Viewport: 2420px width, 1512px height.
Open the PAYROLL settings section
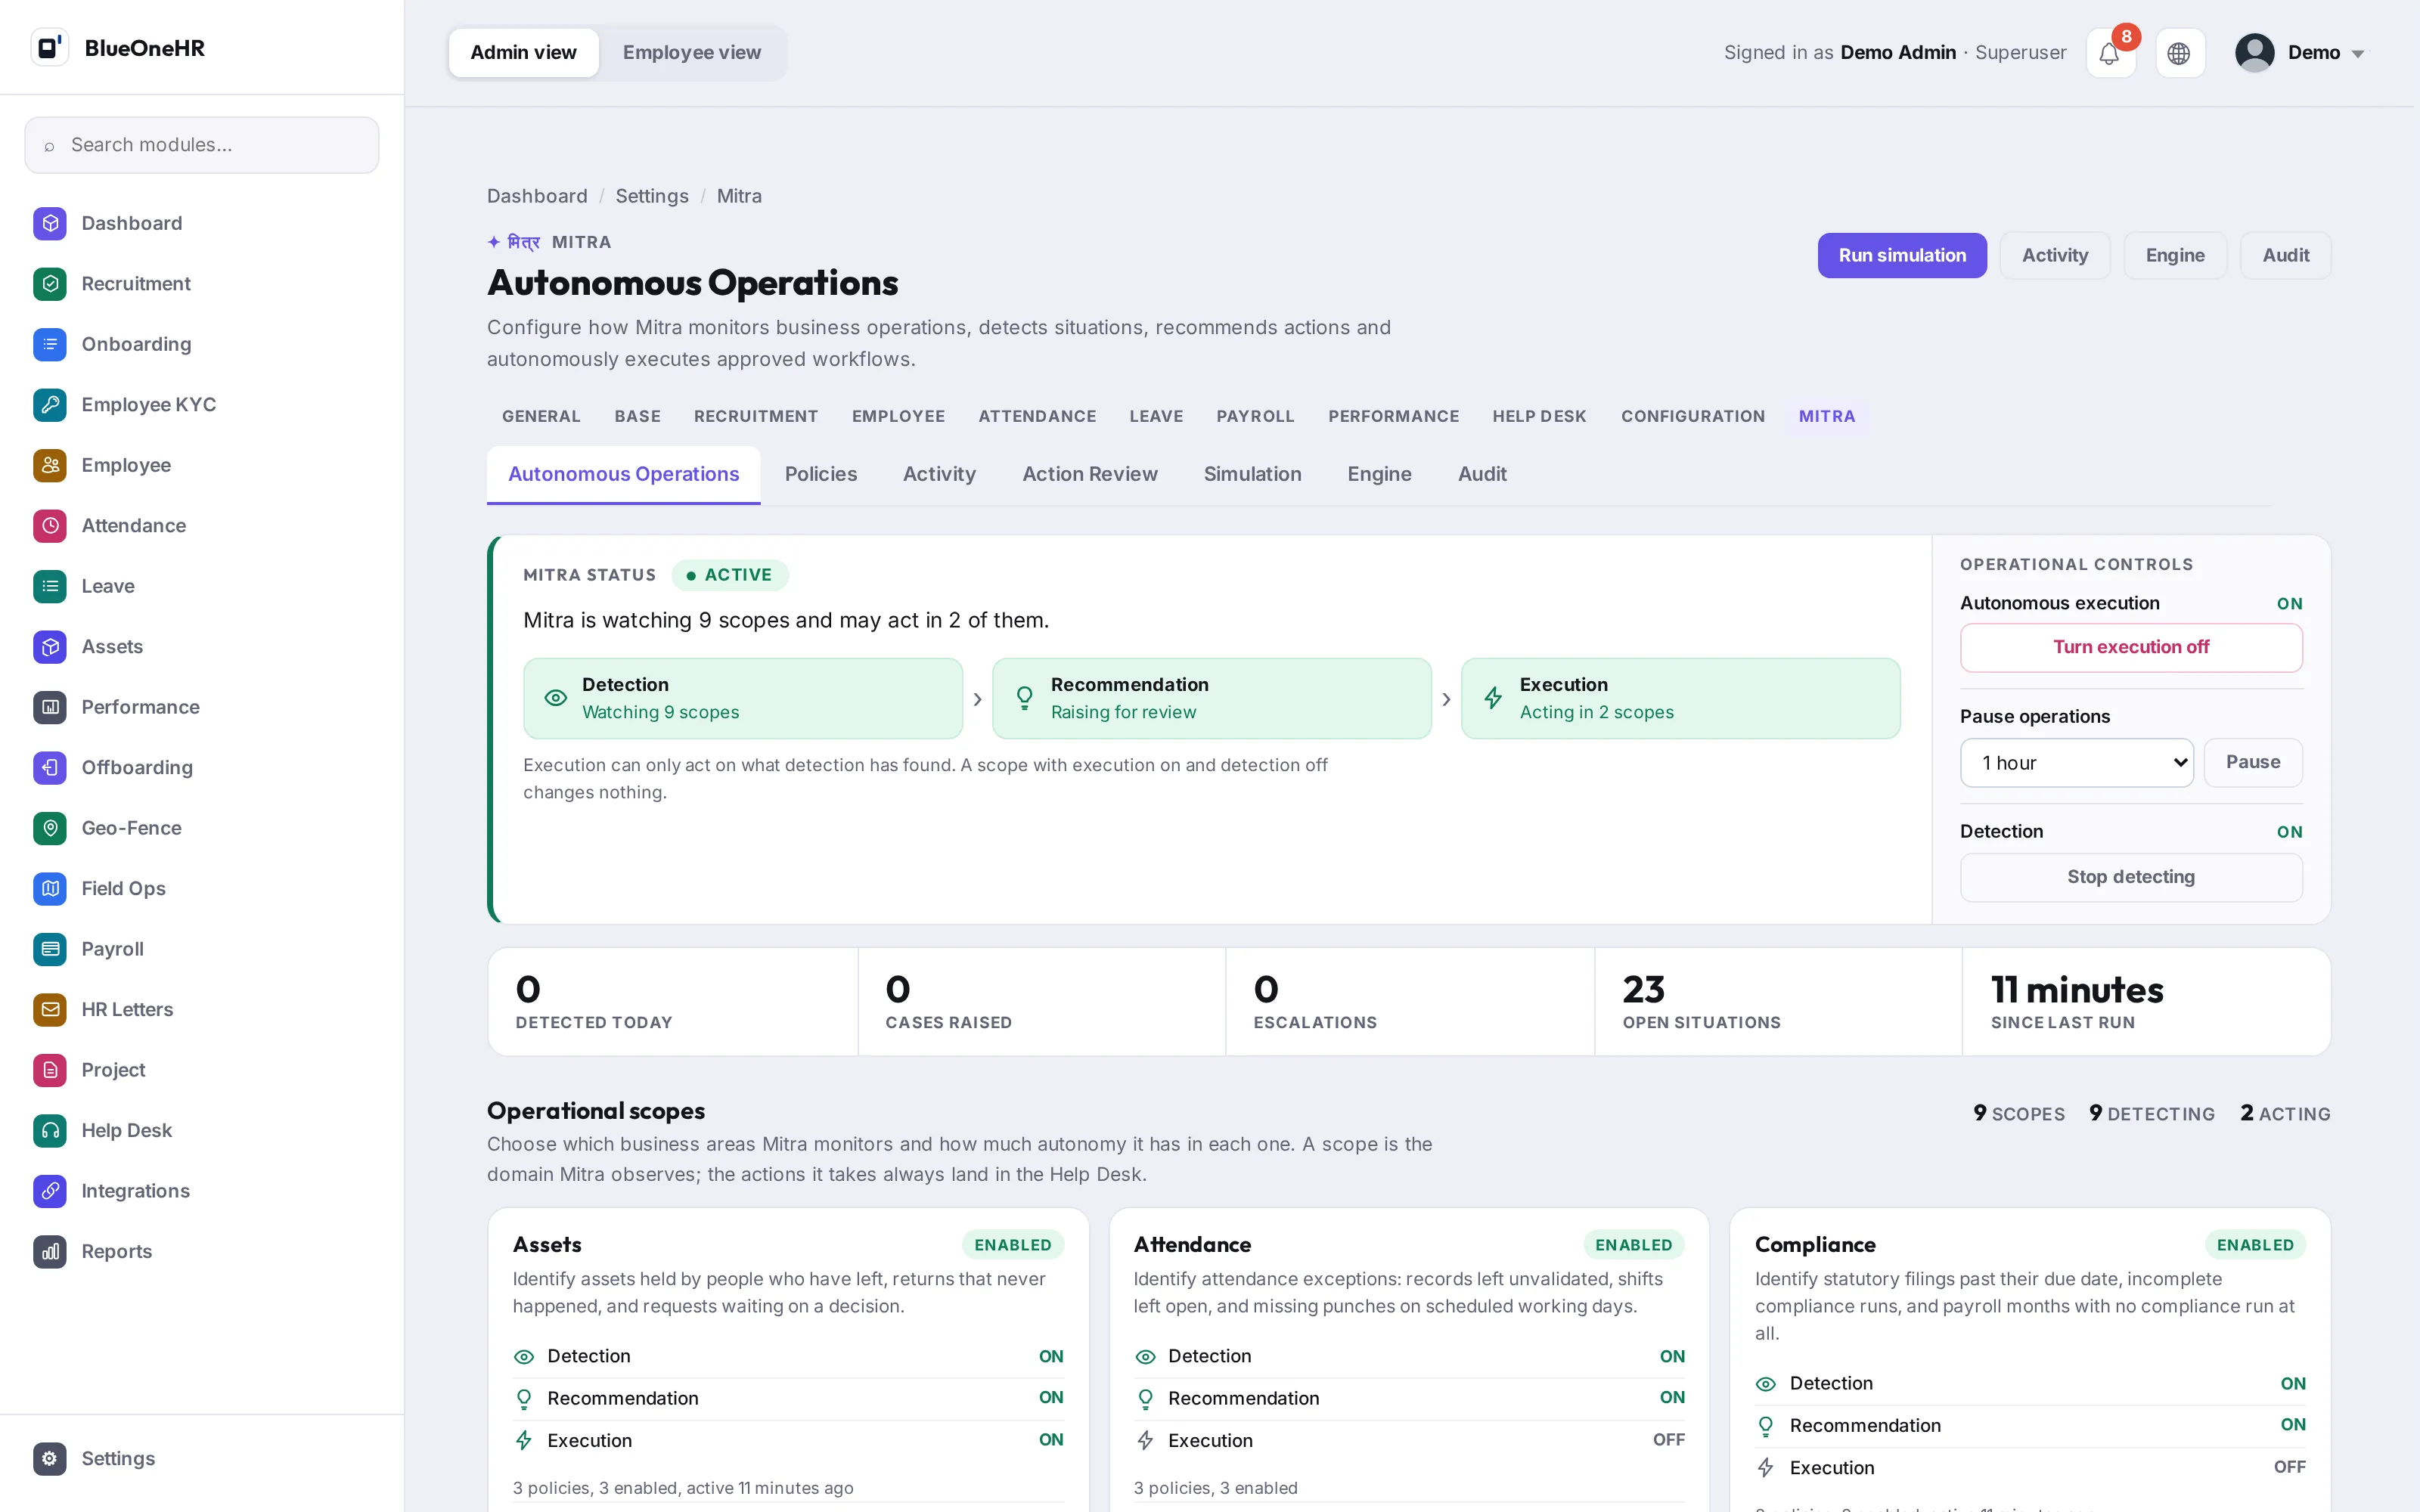[x=1255, y=416]
